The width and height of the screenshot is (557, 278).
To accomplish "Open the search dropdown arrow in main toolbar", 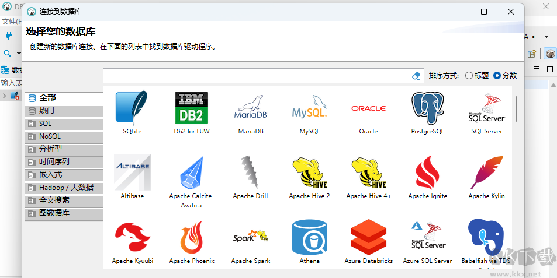I will [x=19, y=54].
